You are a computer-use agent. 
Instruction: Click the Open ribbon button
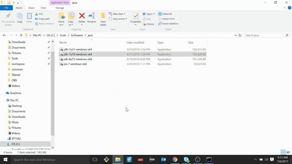point(148,14)
